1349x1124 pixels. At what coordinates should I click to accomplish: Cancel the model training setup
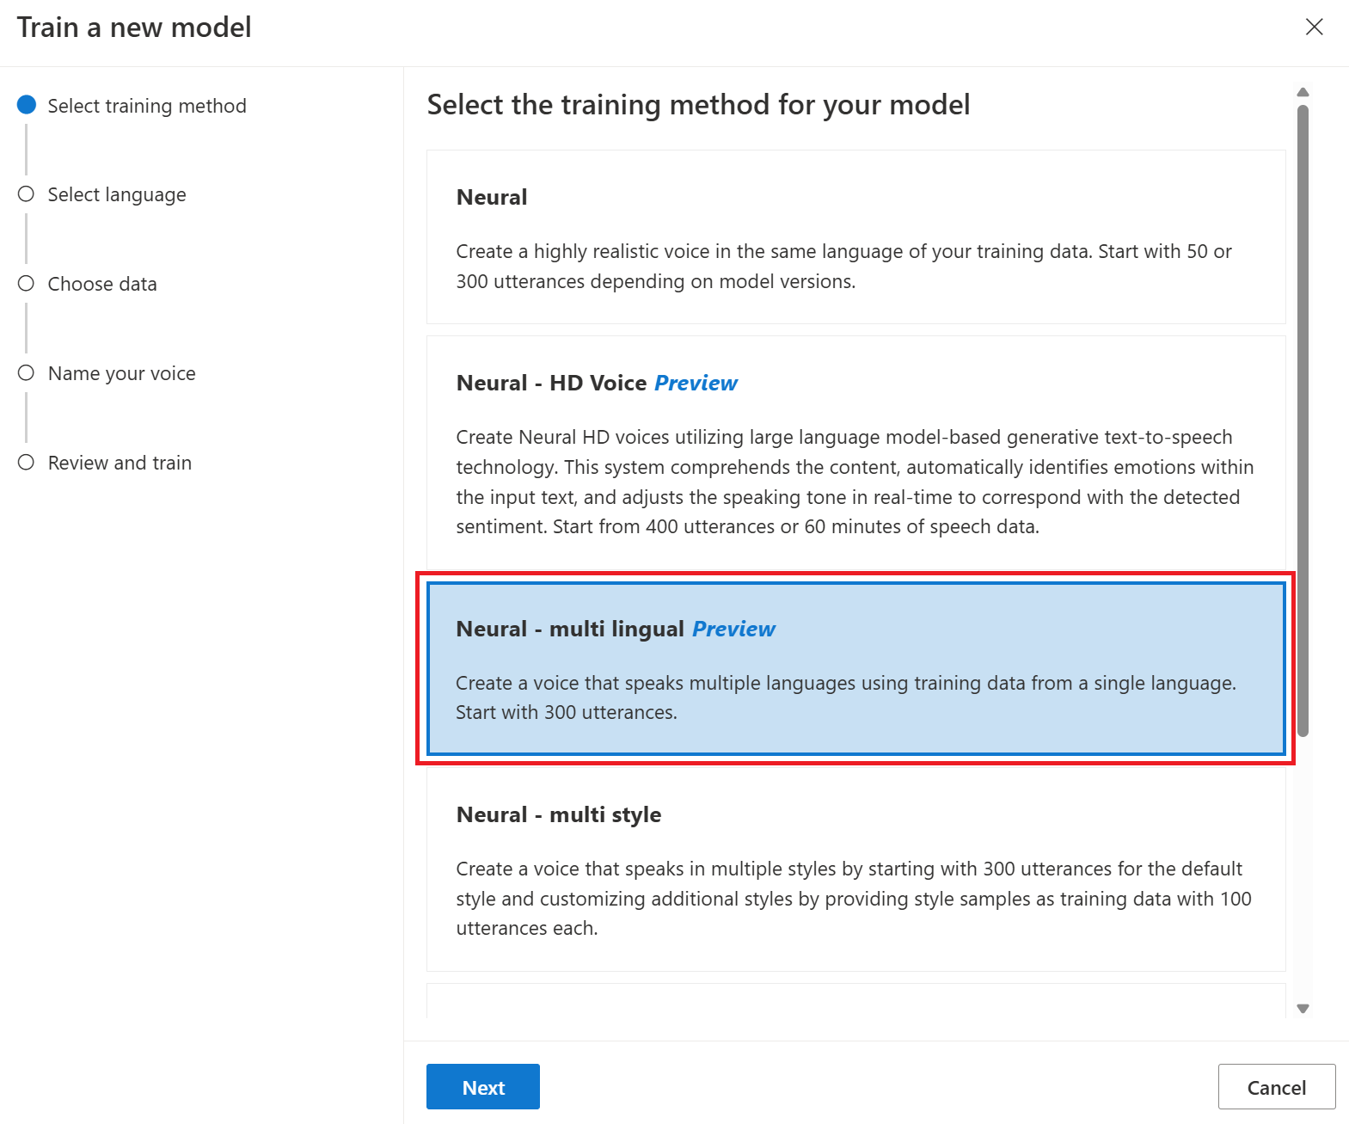[1276, 1087]
